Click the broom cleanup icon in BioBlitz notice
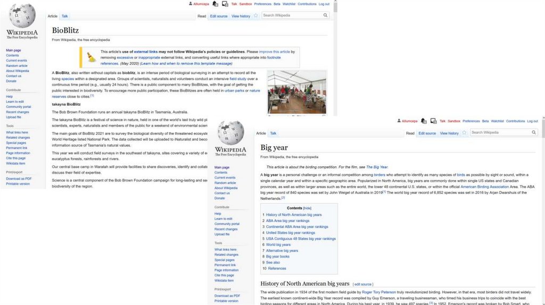This screenshot has height=305, width=545. (91, 57)
